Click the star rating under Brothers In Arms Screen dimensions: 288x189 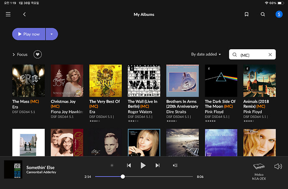tap(172, 121)
